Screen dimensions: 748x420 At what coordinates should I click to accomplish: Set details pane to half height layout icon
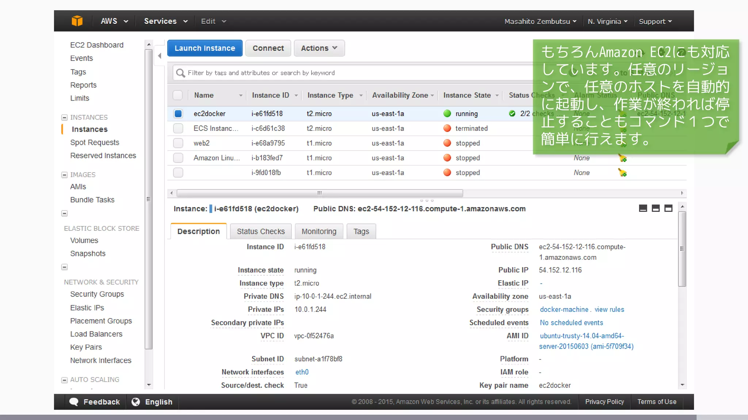[656, 208]
